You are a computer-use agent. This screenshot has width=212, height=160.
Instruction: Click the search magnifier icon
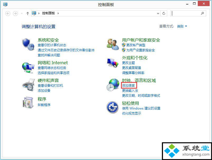point(202,13)
